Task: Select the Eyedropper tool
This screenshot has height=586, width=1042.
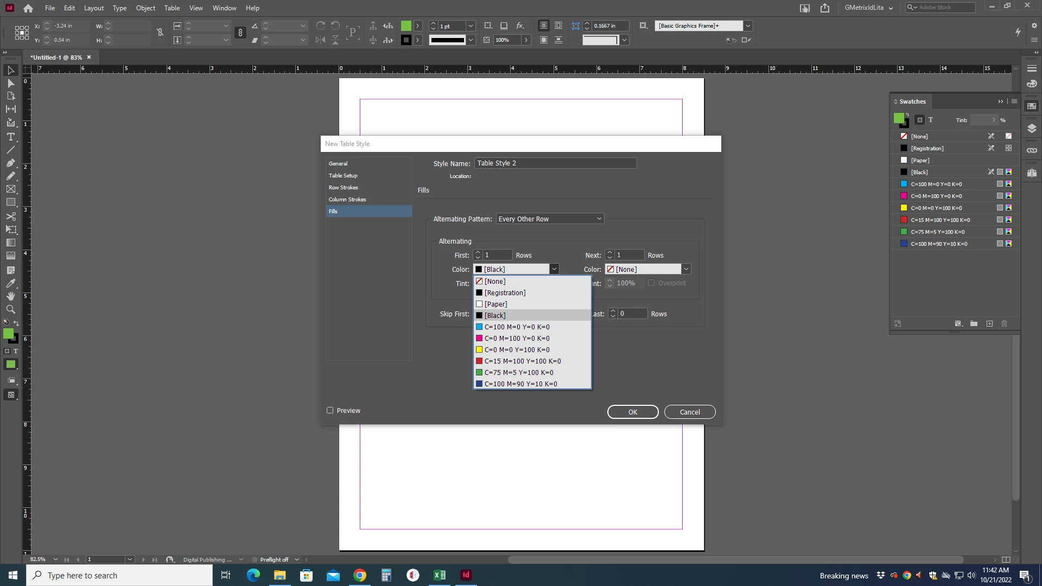Action: pyautogui.click(x=10, y=283)
